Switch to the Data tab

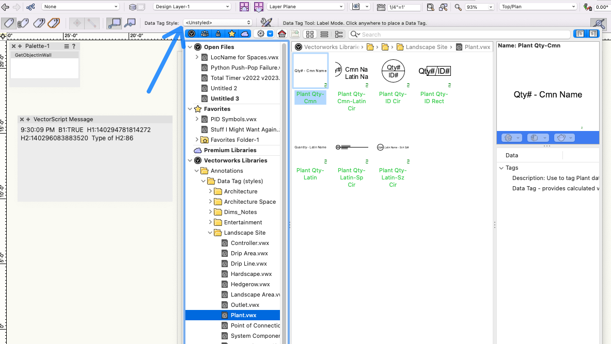click(511, 155)
